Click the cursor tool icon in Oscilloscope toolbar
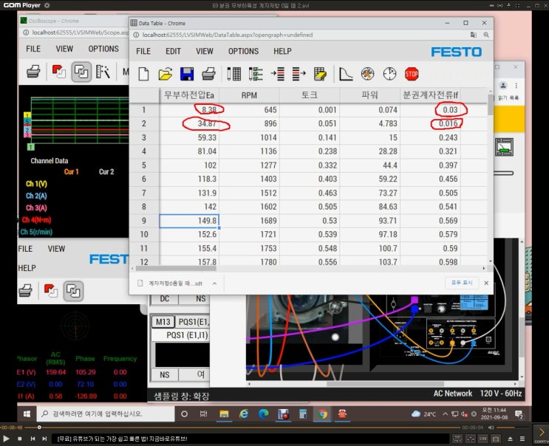The height and width of the screenshot is (446, 549). 103,72
